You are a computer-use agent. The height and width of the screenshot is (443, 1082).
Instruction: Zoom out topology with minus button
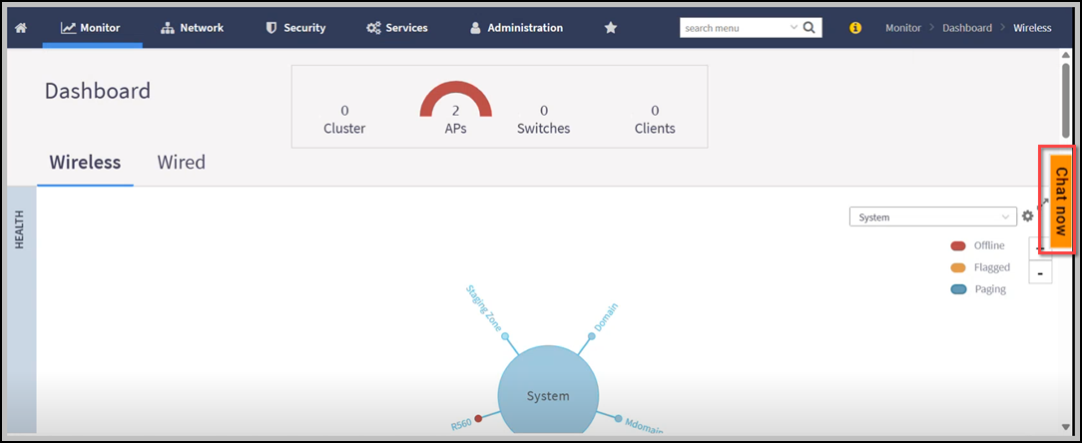(x=1040, y=271)
